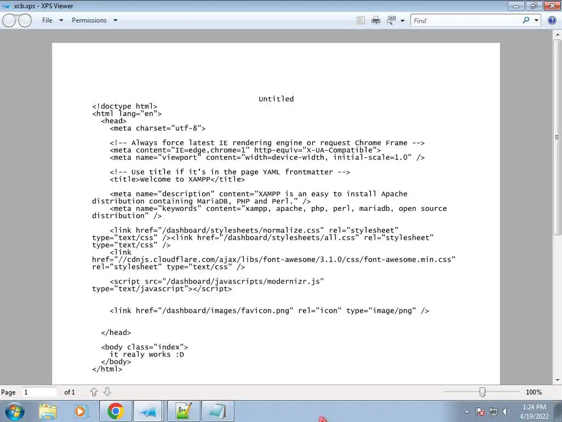Viewport: 562px width, 422px height.
Task: Click the back navigation round button
Action: click(9, 20)
